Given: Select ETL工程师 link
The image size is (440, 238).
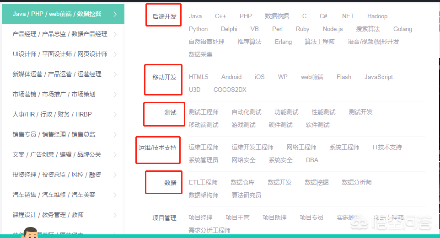Looking at the screenshot, I should point(203,182).
